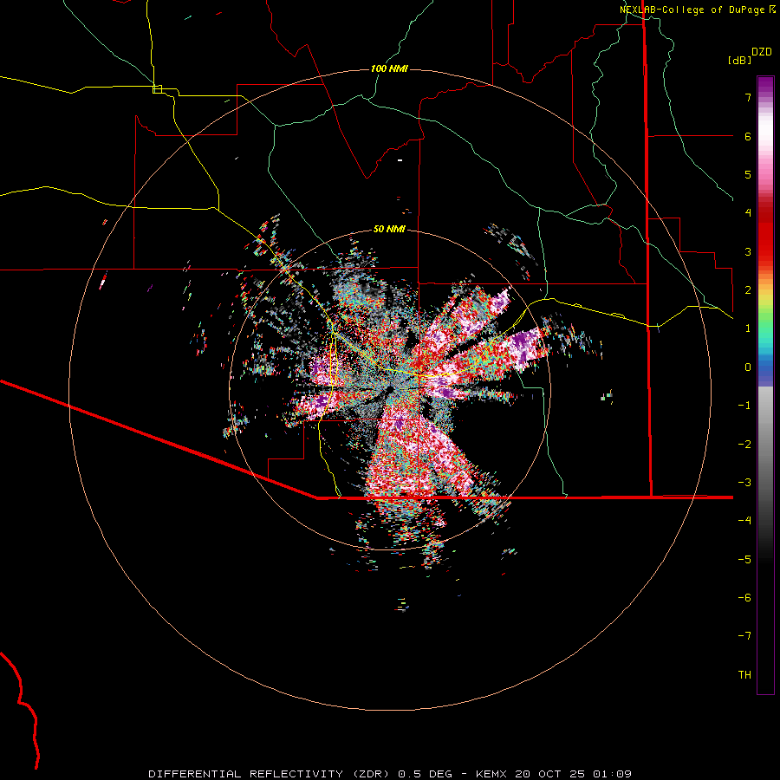The image size is (780, 780).
Task: Click the '2' value on the color scale
Action: coord(748,290)
